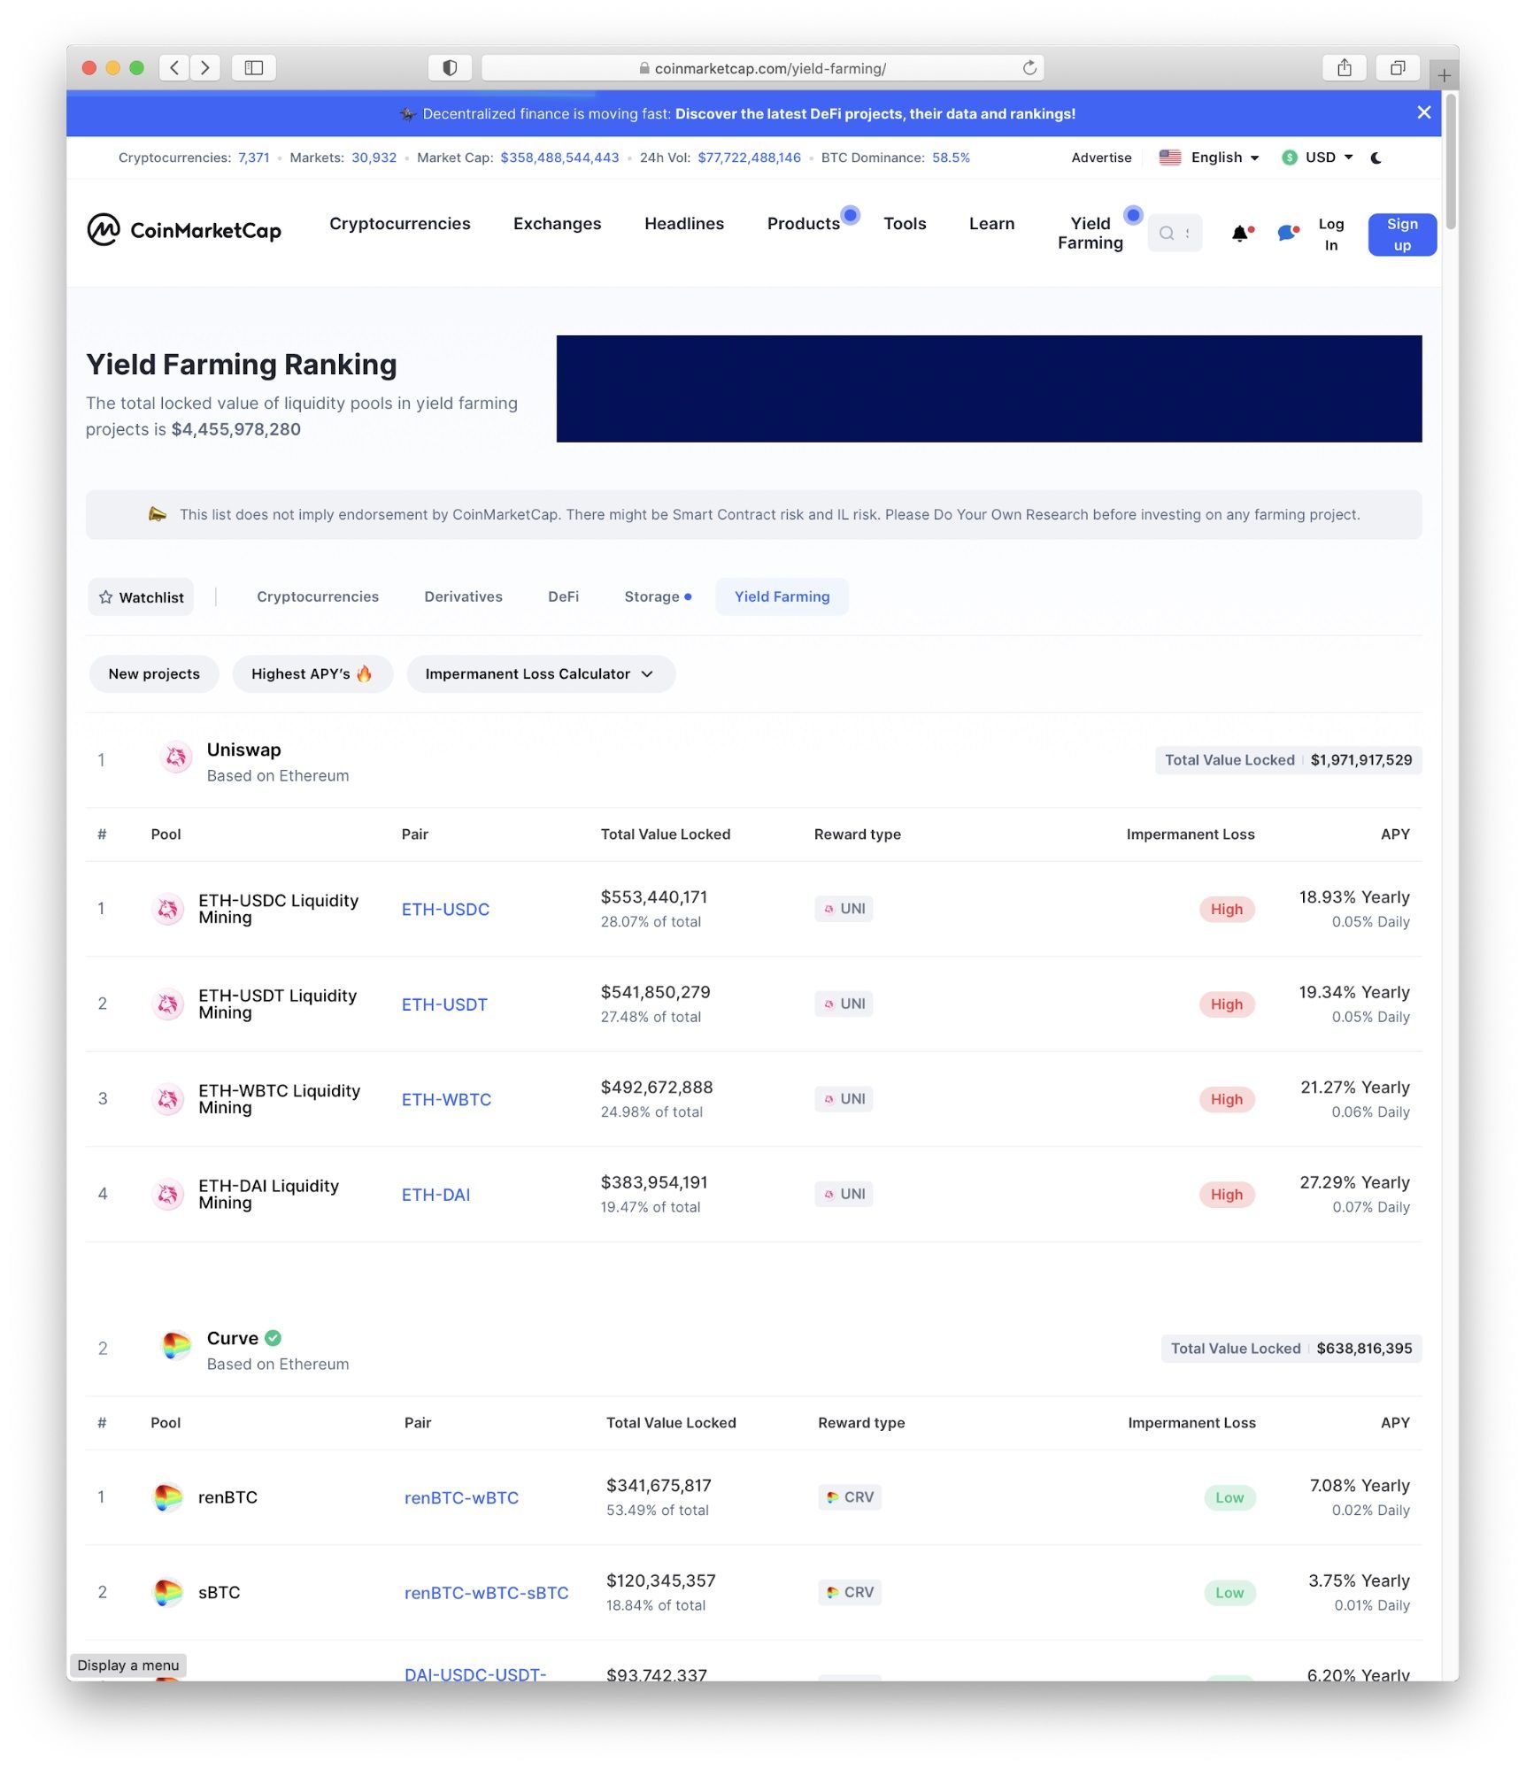Open the ETH-WBTC pair link
The height and width of the screenshot is (1769, 1526).
pyautogui.click(x=446, y=1100)
